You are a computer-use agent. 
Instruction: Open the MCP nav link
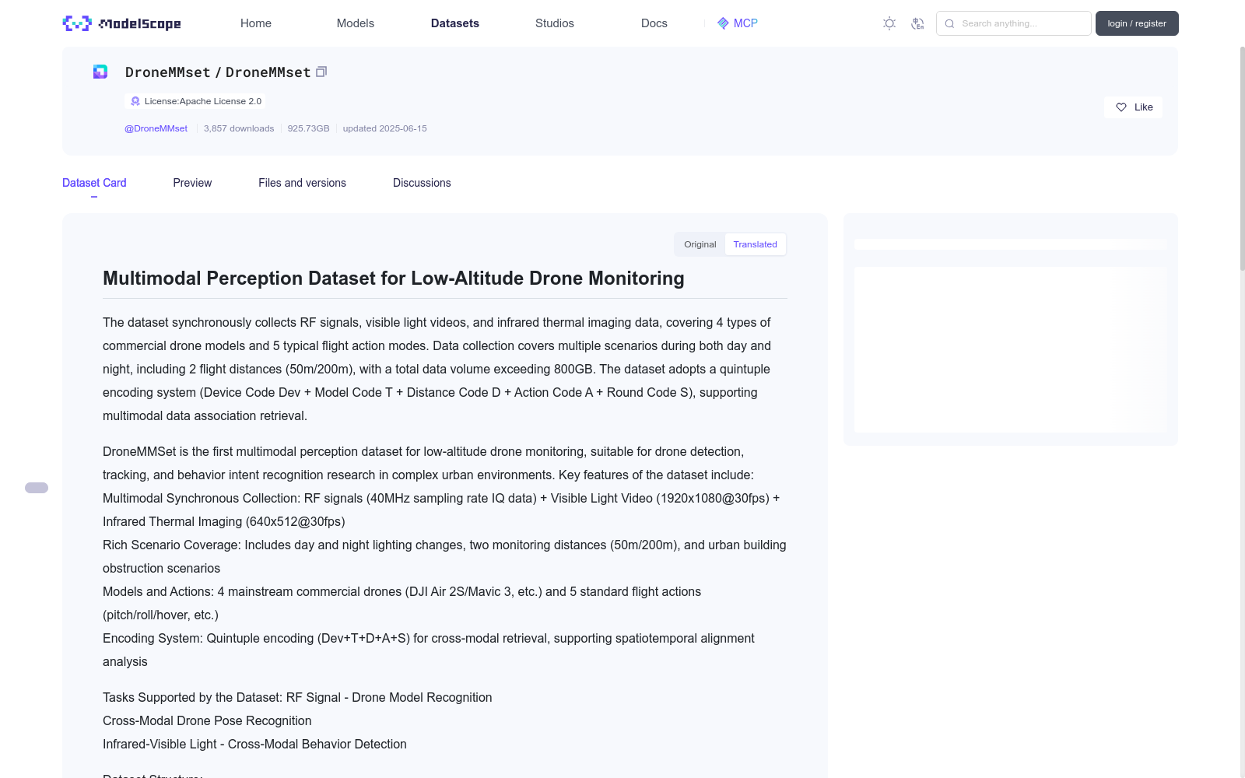tap(737, 23)
